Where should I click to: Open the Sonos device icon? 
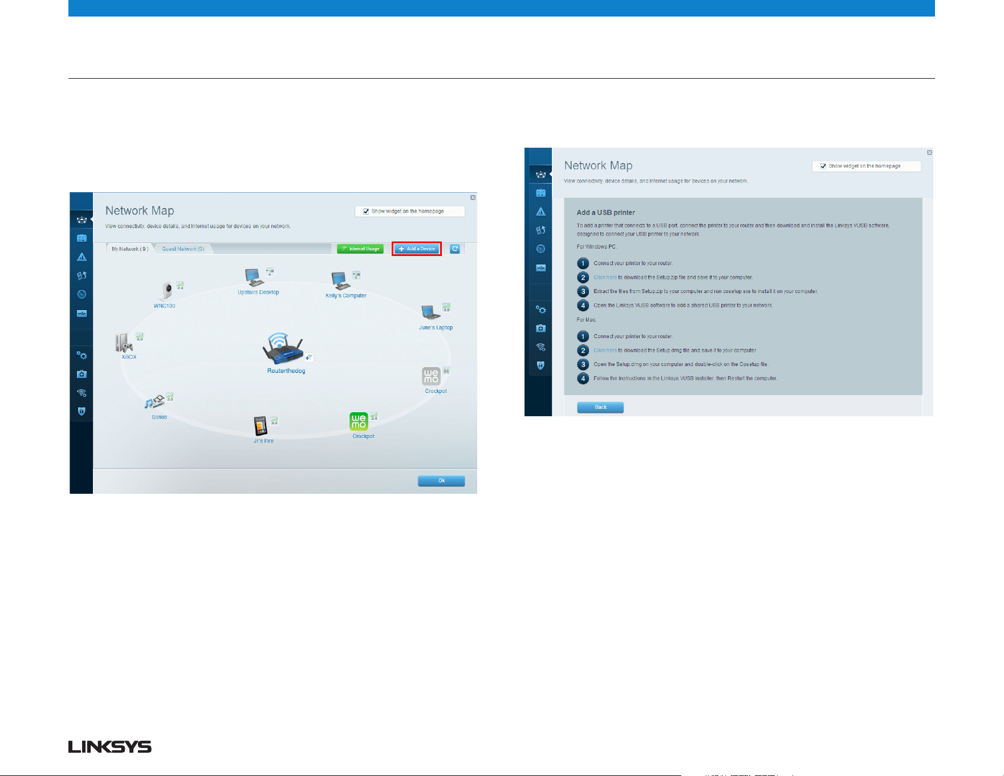[155, 402]
